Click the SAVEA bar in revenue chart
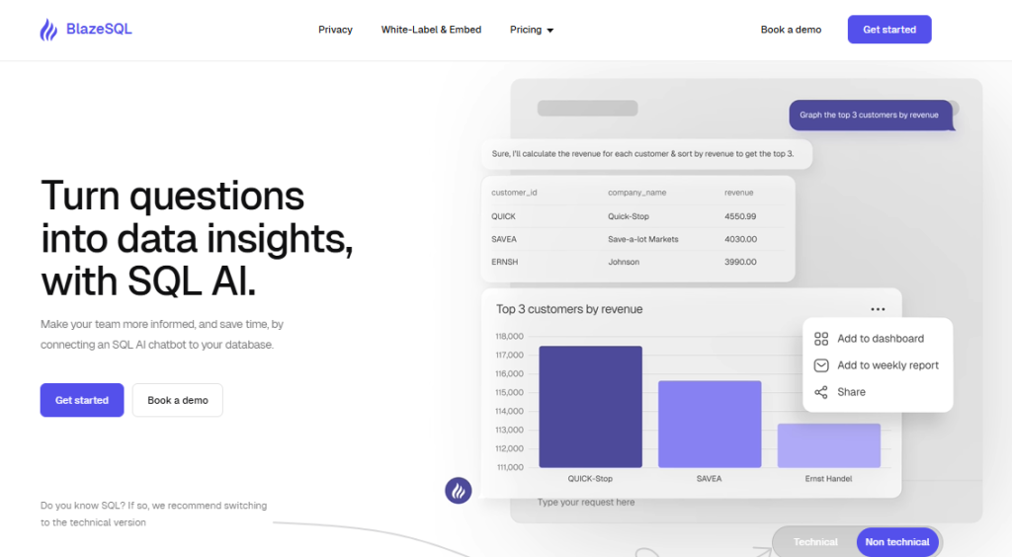 [710, 424]
